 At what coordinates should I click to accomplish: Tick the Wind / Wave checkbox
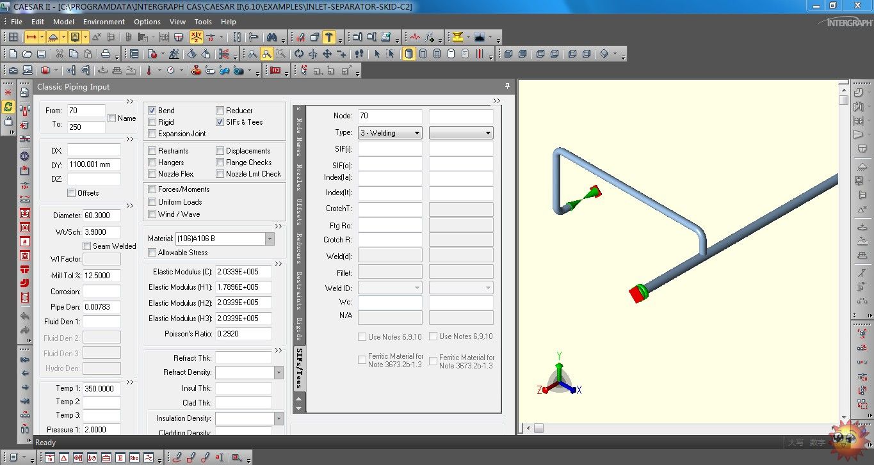tap(152, 214)
